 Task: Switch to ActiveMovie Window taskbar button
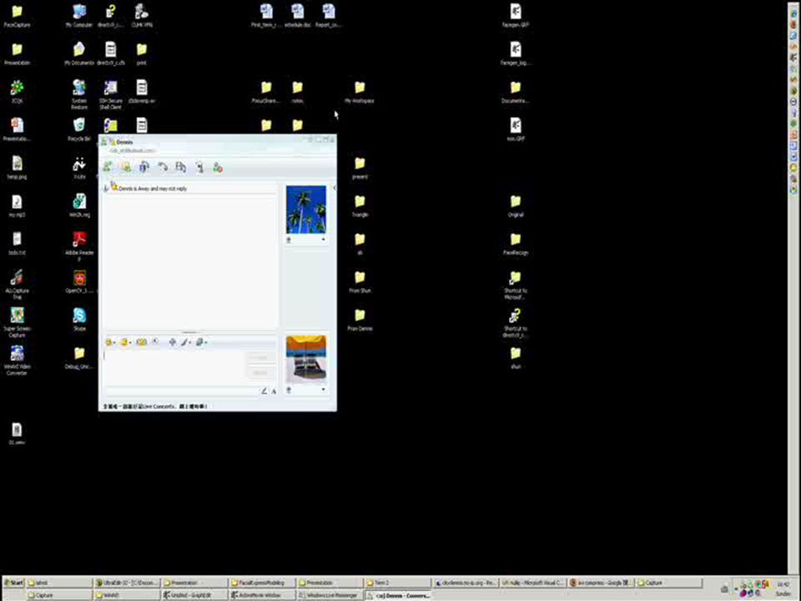point(262,595)
